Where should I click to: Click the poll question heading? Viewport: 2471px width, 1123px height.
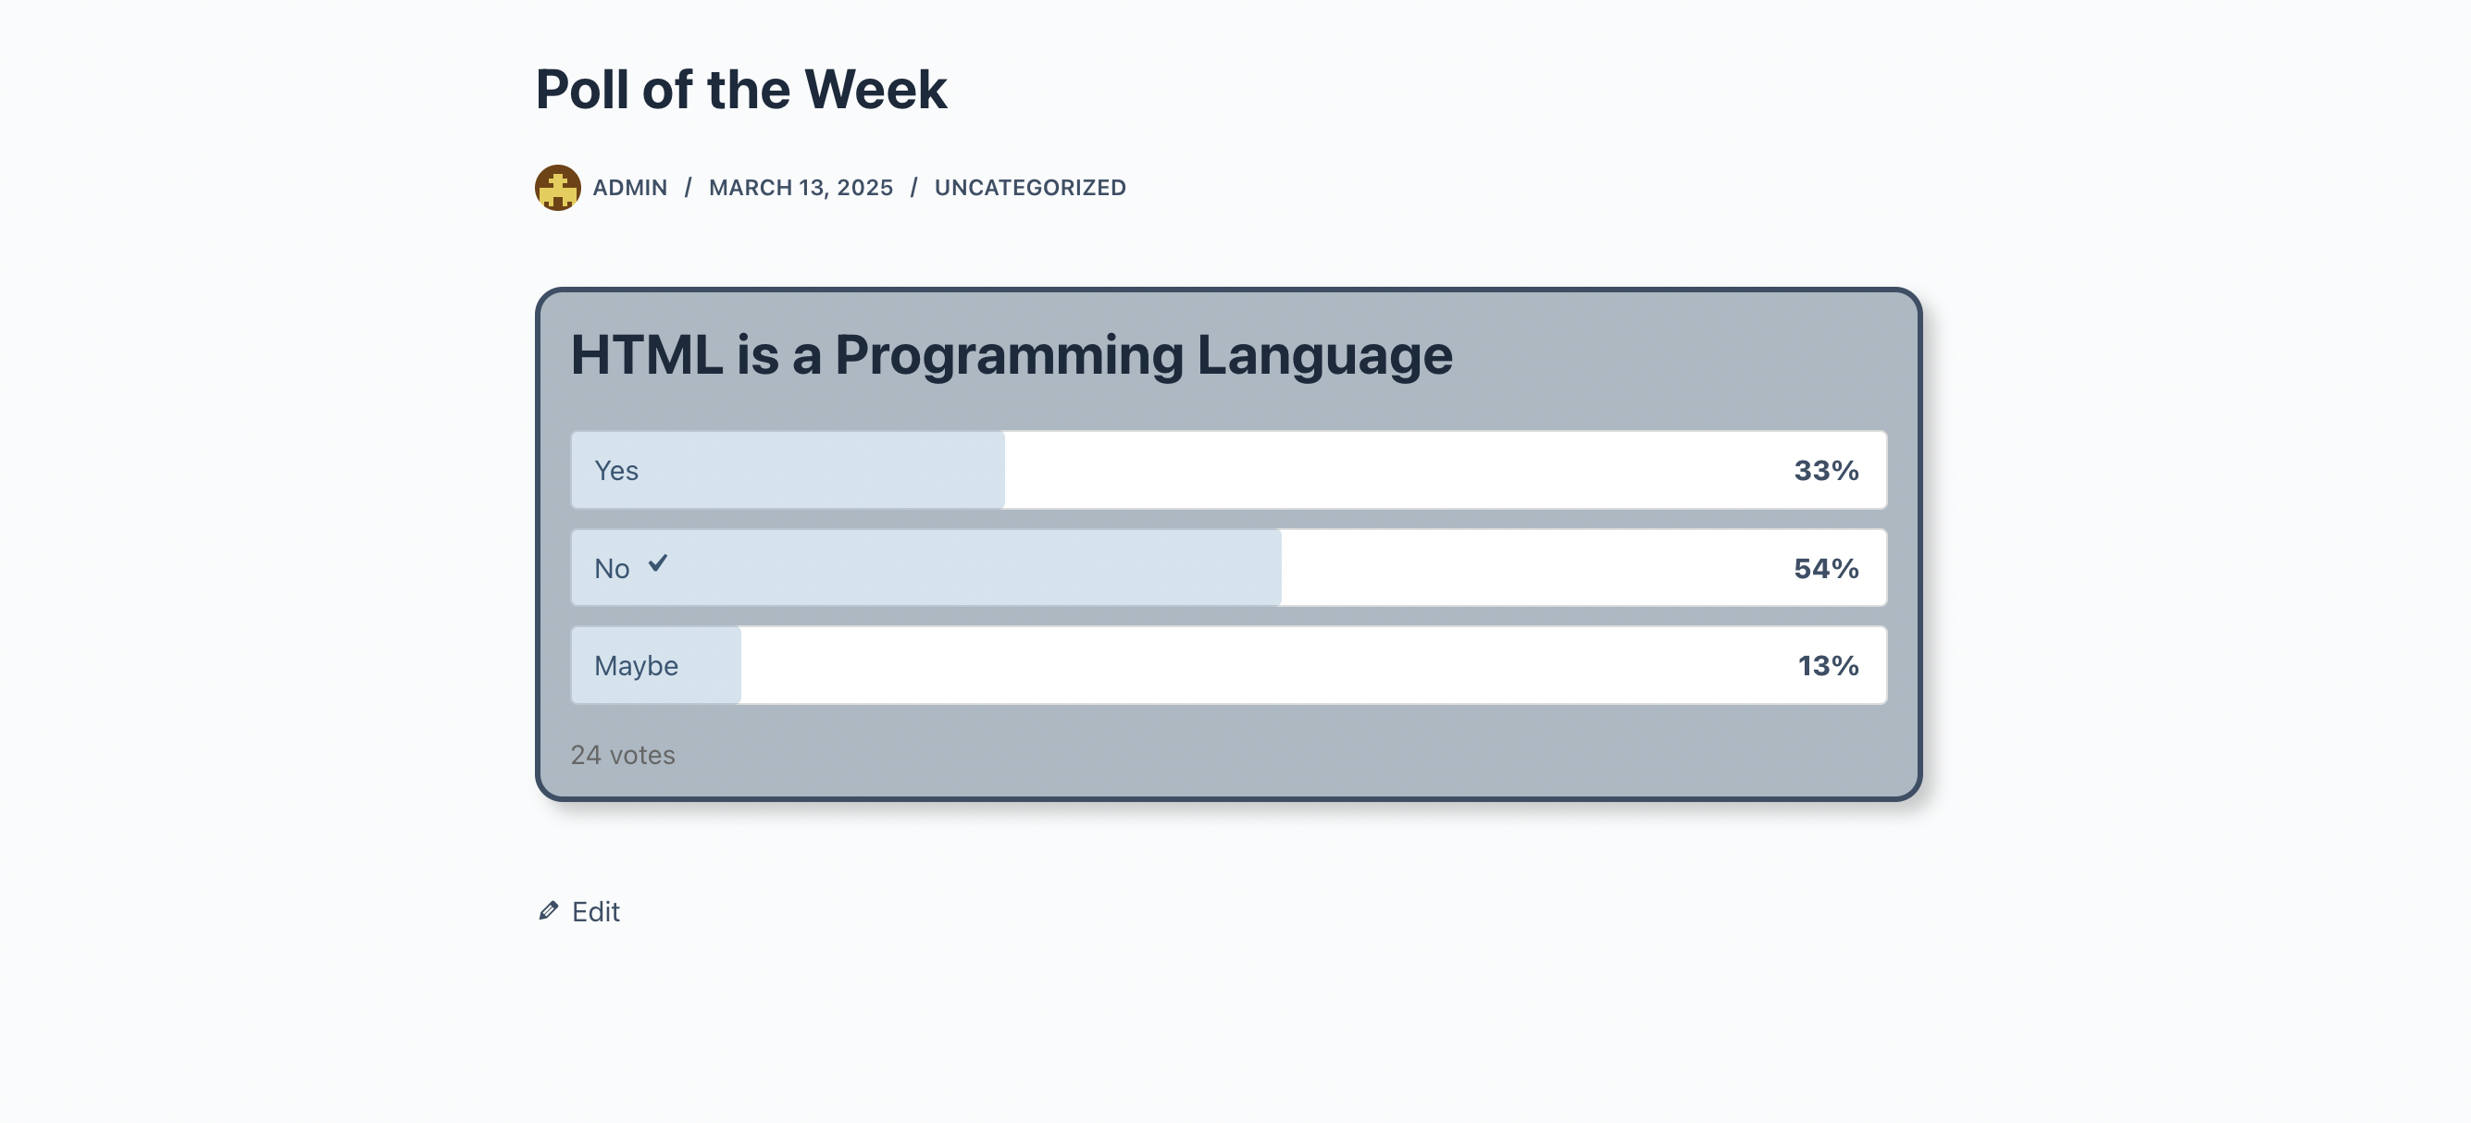click(x=1012, y=355)
